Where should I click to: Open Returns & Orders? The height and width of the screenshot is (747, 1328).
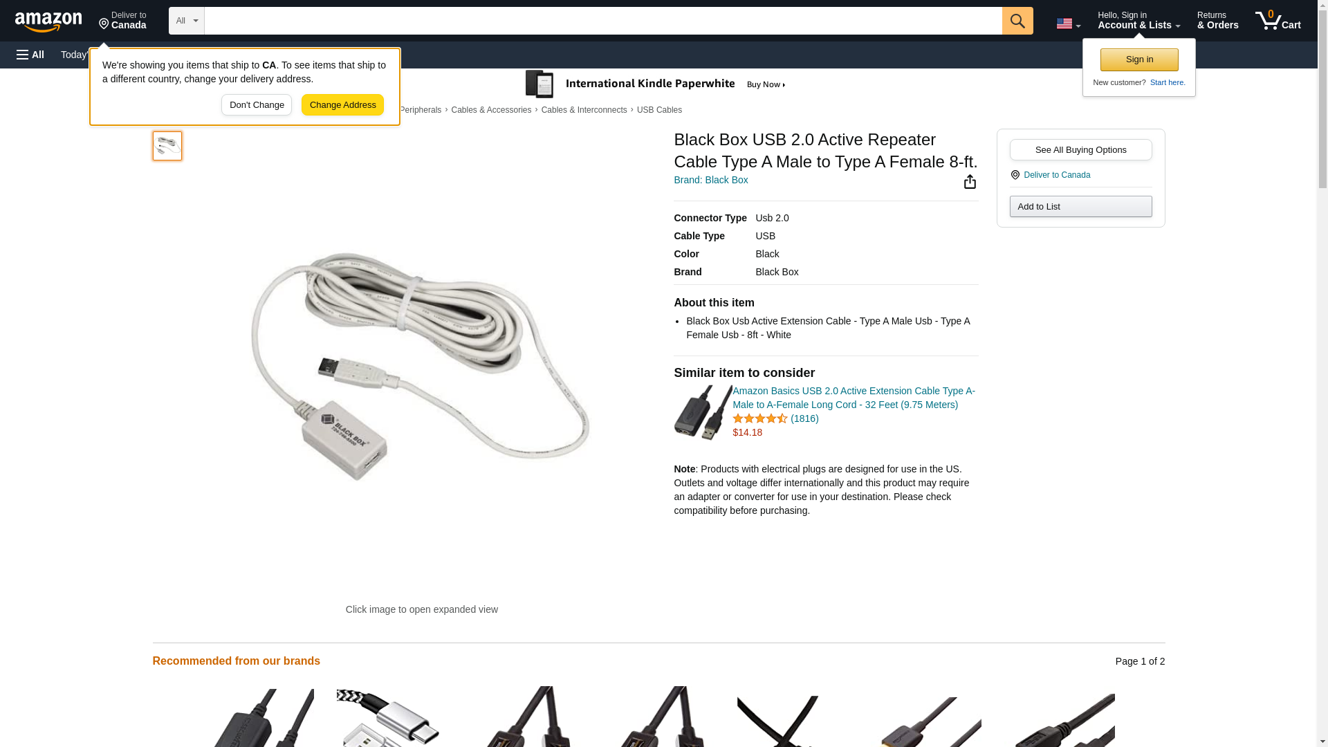(x=1217, y=20)
